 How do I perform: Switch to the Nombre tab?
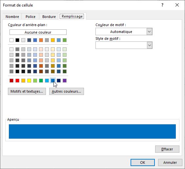12,17
